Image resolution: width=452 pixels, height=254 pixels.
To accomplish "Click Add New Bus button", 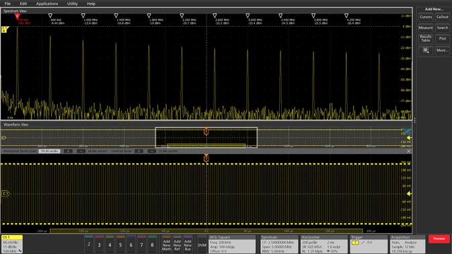I will click(x=188, y=245).
